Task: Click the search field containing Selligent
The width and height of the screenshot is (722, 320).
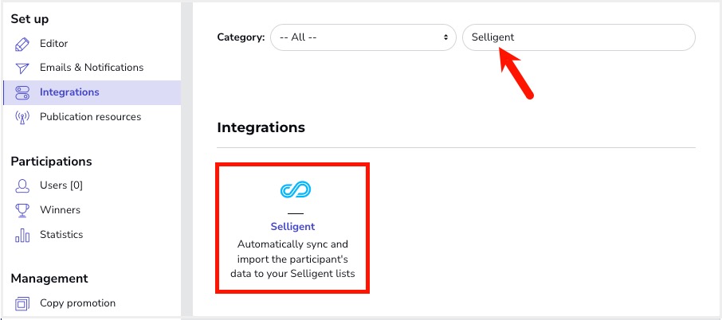Action: pos(579,37)
